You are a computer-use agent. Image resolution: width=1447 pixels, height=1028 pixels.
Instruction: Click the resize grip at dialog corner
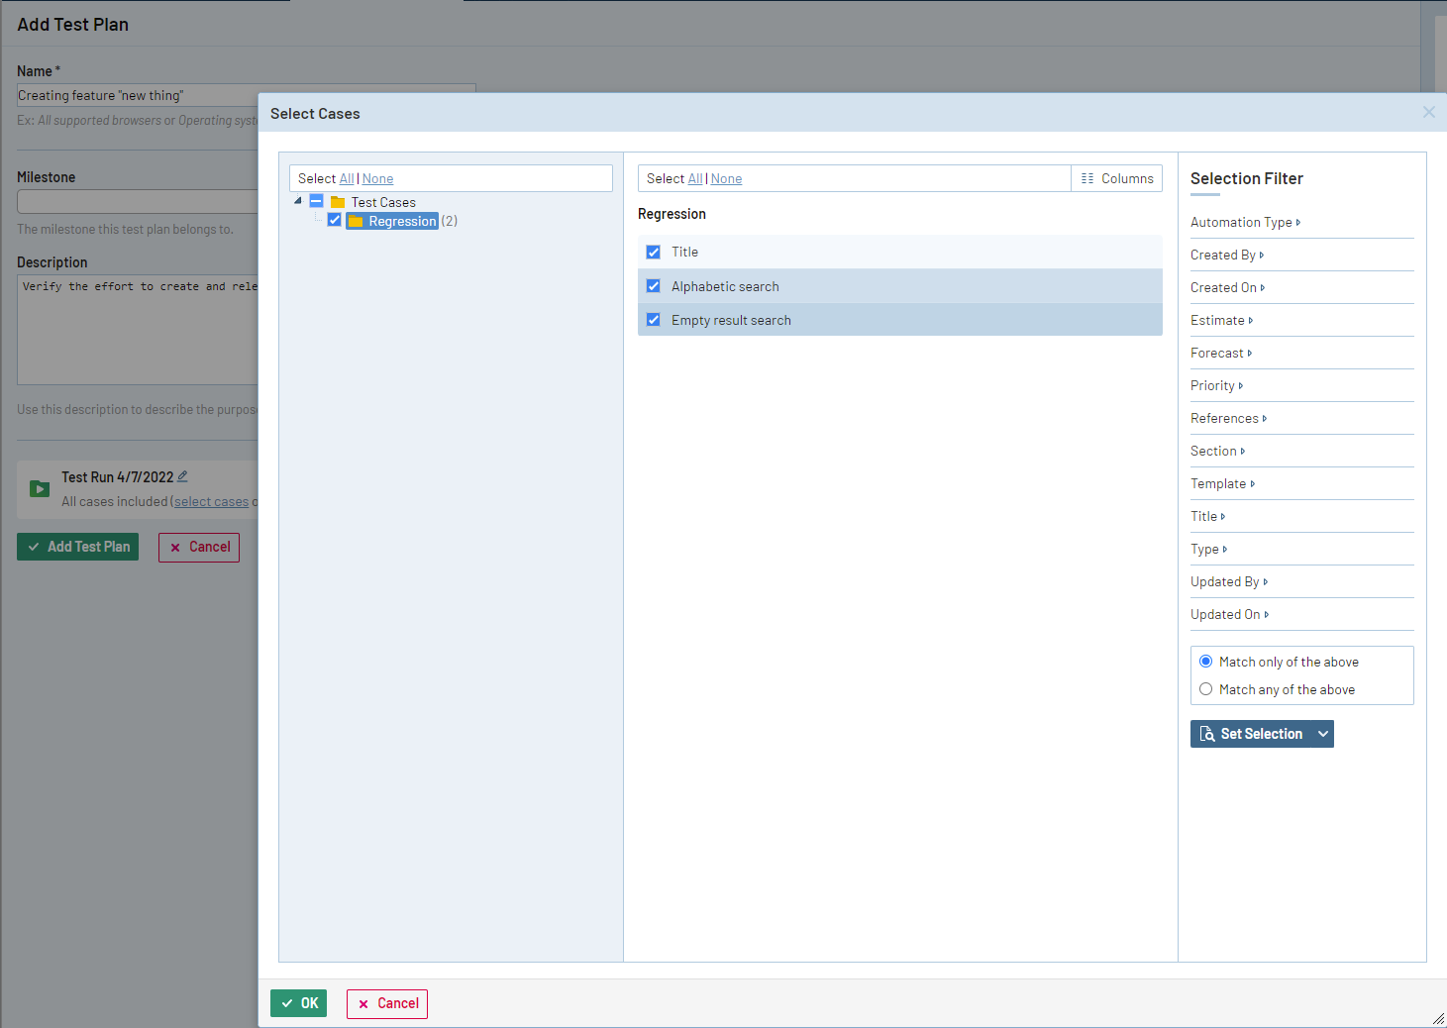[x=1439, y=1020]
